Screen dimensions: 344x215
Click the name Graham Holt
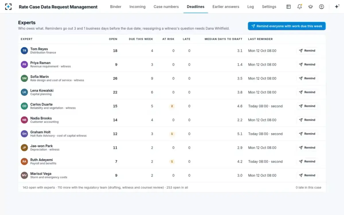pos(40,132)
